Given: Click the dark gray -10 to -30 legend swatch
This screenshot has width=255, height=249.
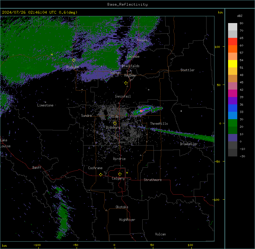Looking at the screenshot, I should click(233, 153).
